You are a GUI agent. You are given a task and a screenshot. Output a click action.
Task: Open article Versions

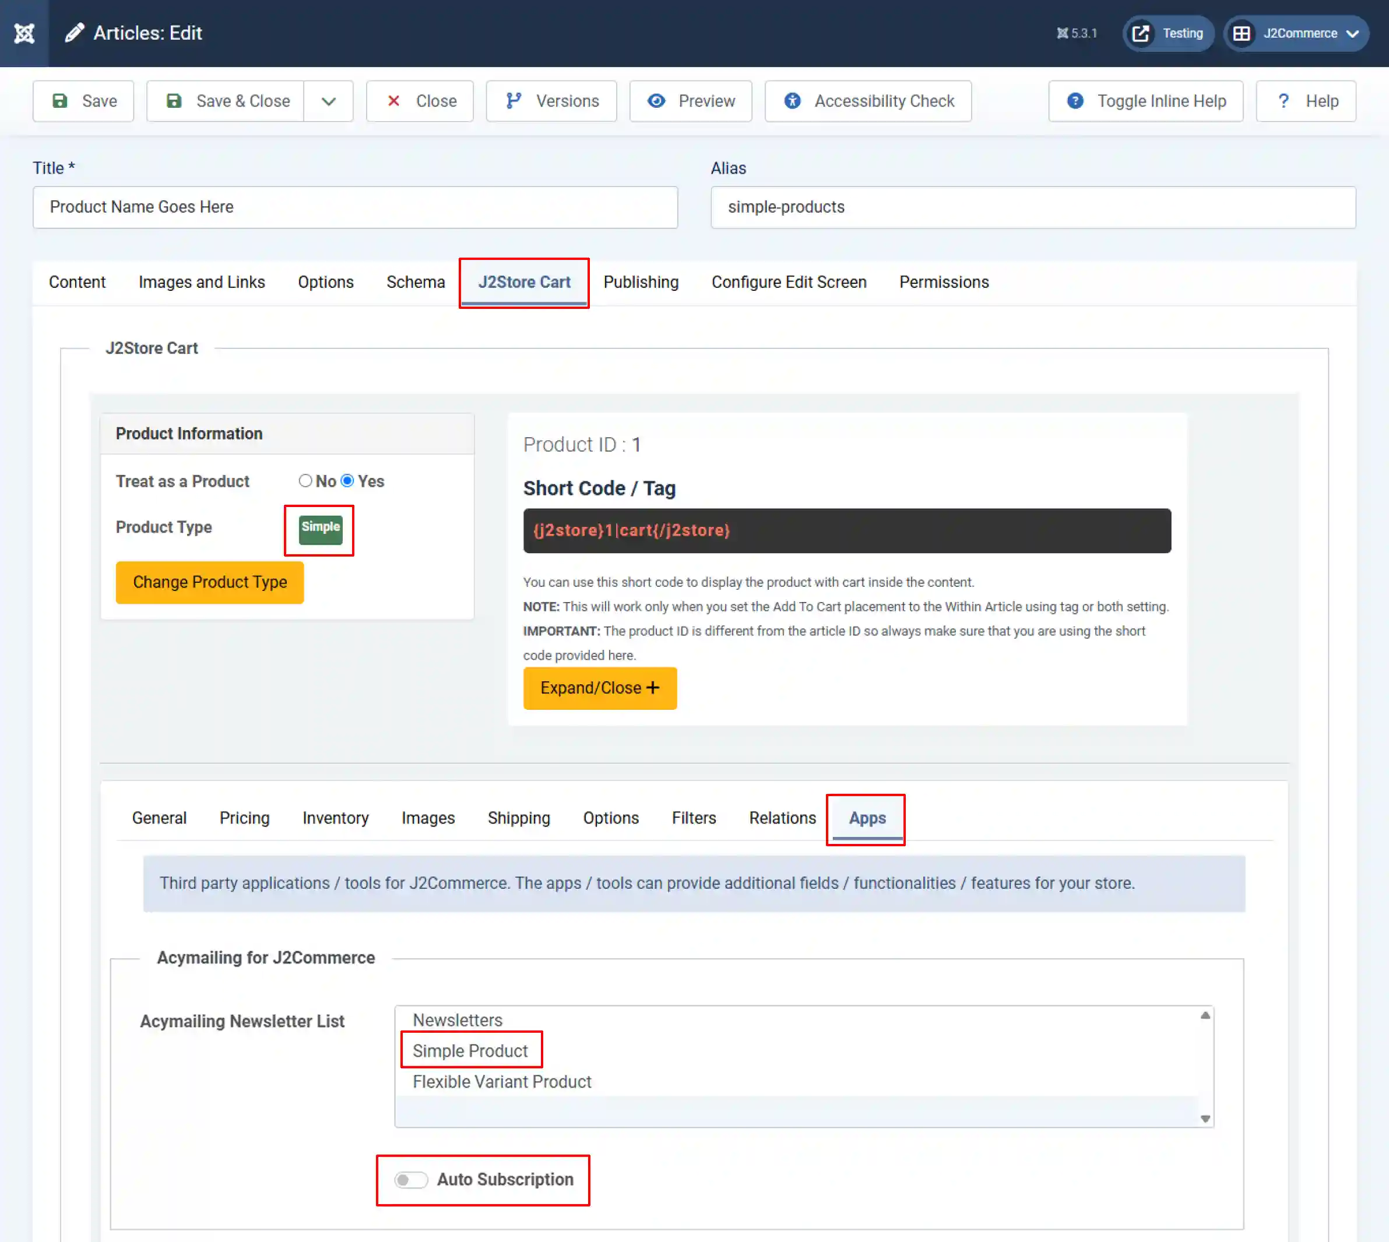point(551,101)
